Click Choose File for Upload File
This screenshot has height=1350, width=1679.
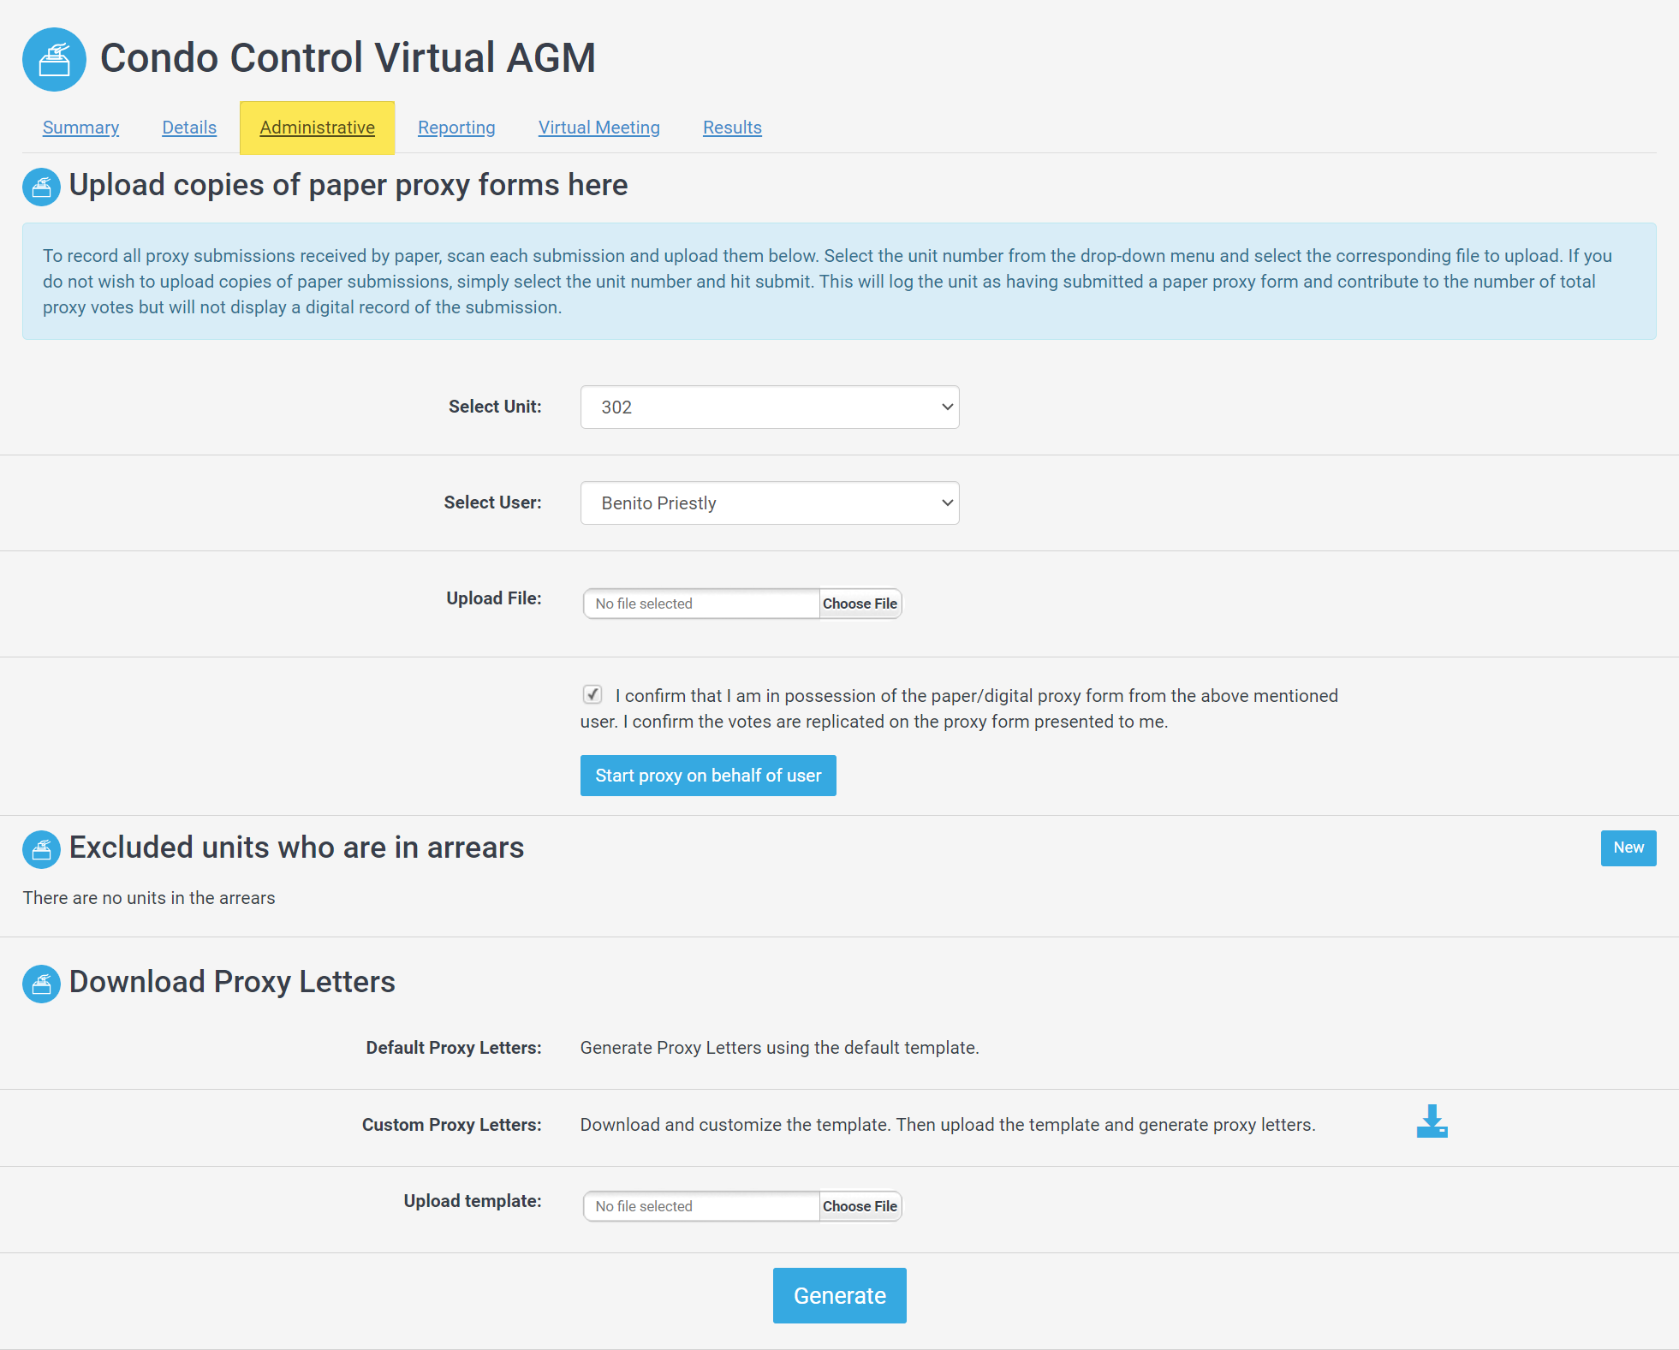[x=860, y=604]
